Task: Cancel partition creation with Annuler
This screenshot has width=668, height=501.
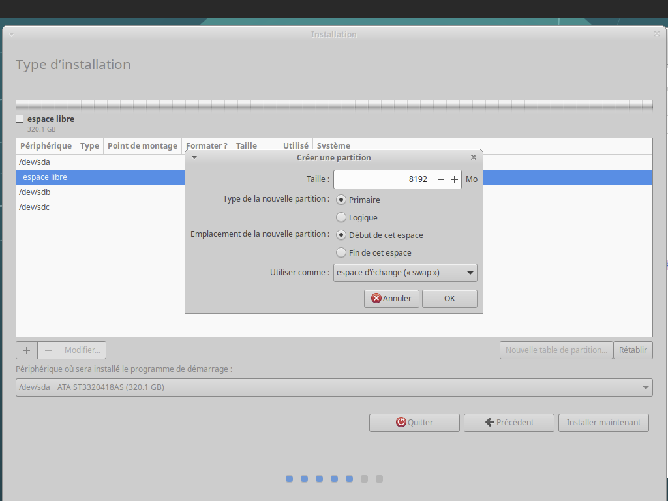Action: 391,299
